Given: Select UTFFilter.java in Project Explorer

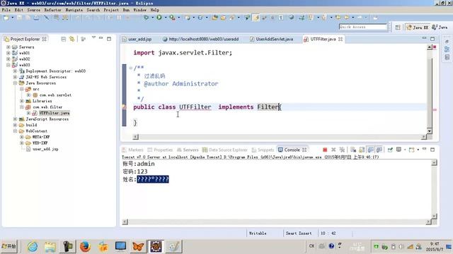Looking at the screenshot, I should click(55, 113).
